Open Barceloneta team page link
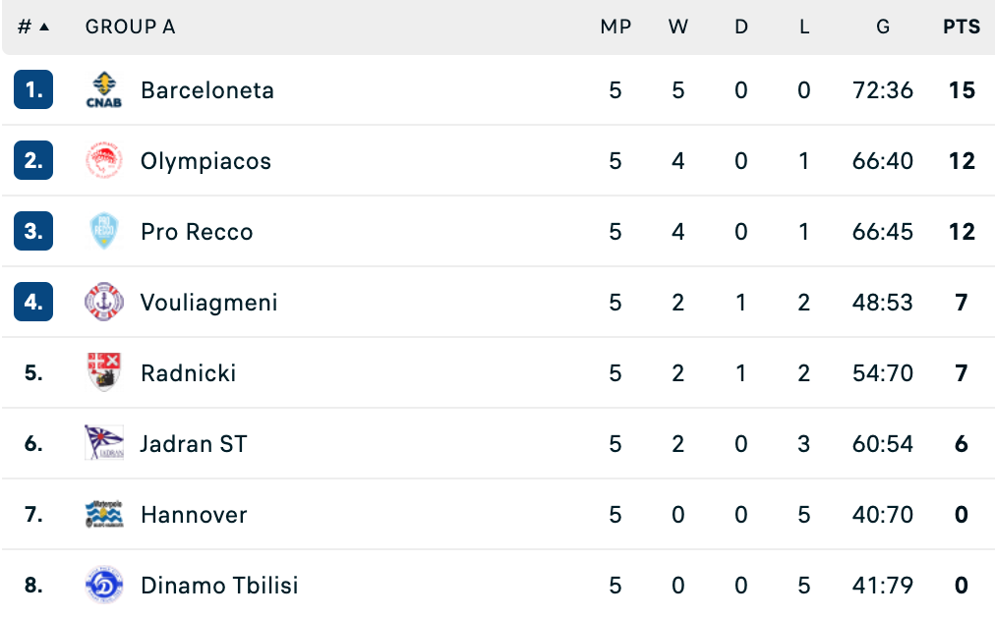The height and width of the screenshot is (619, 995). pyautogui.click(x=207, y=90)
